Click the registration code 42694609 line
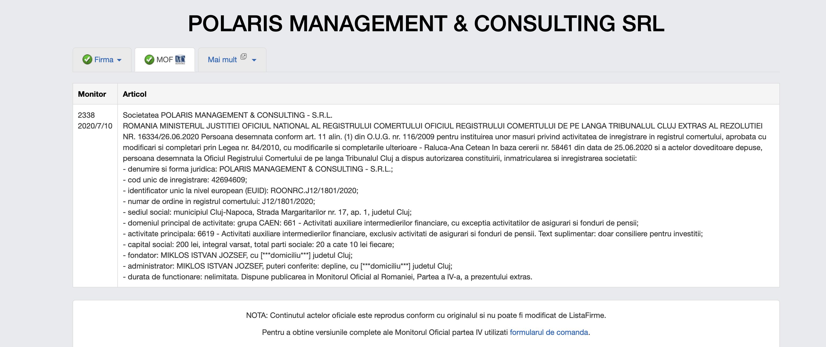 [185, 180]
